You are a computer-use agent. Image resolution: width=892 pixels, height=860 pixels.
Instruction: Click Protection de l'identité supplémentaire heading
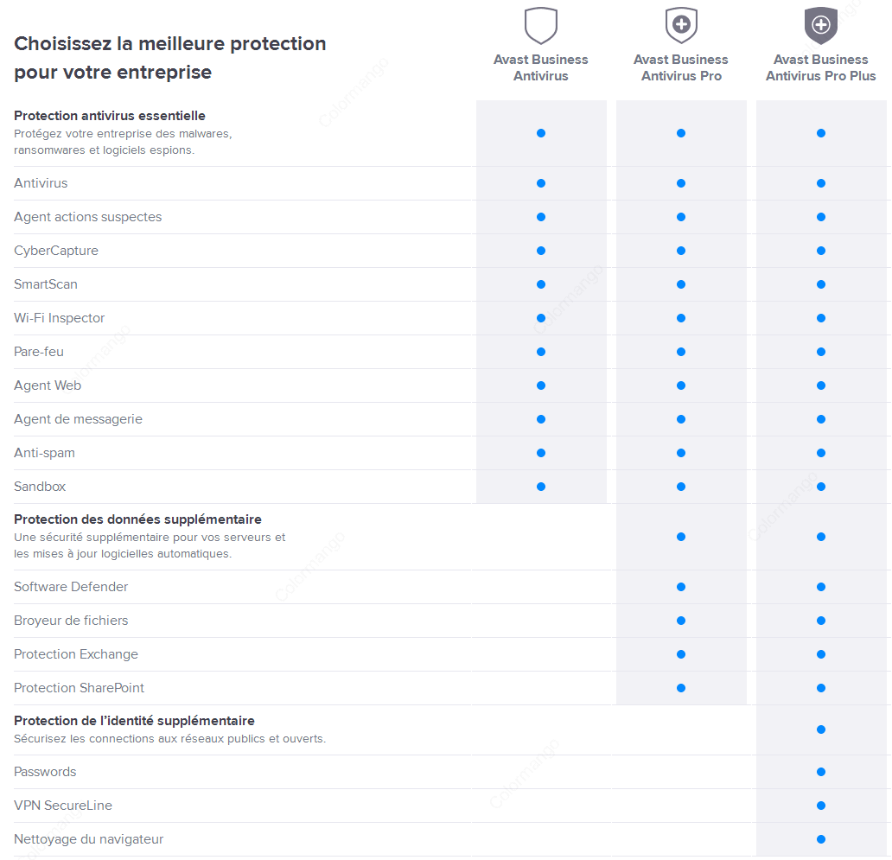134,721
